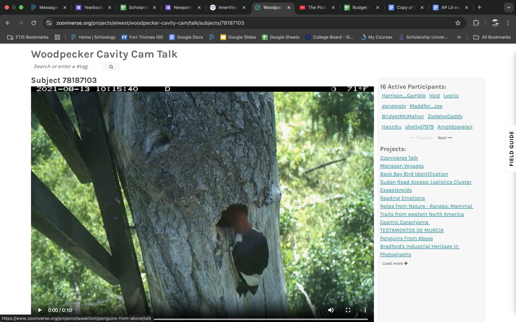
Task: Click the site information icon in address bar
Action: 49,23
